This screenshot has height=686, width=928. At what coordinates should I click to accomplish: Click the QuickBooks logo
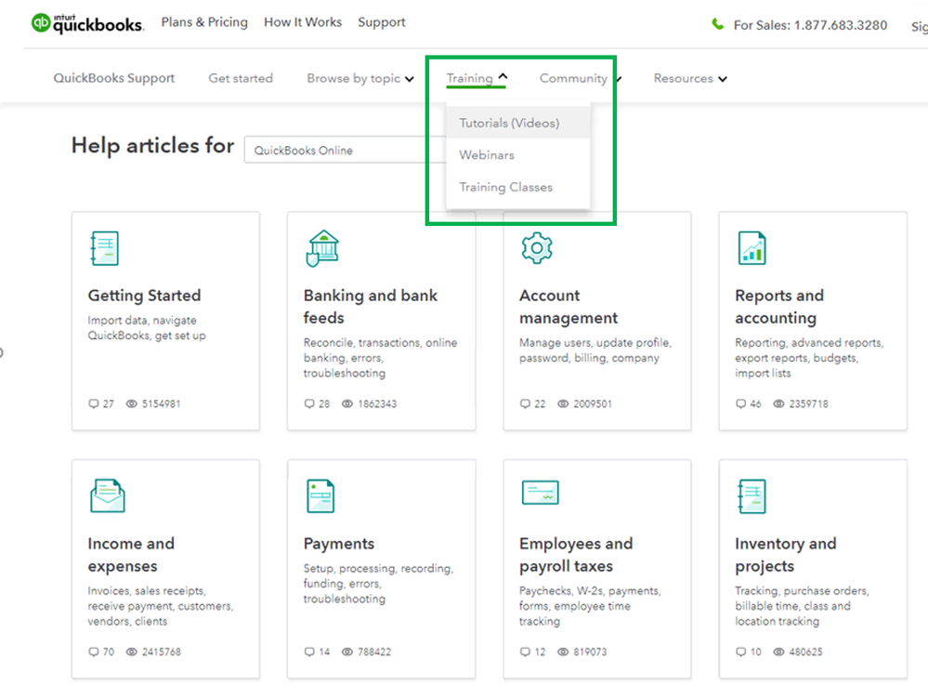(87, 23)
